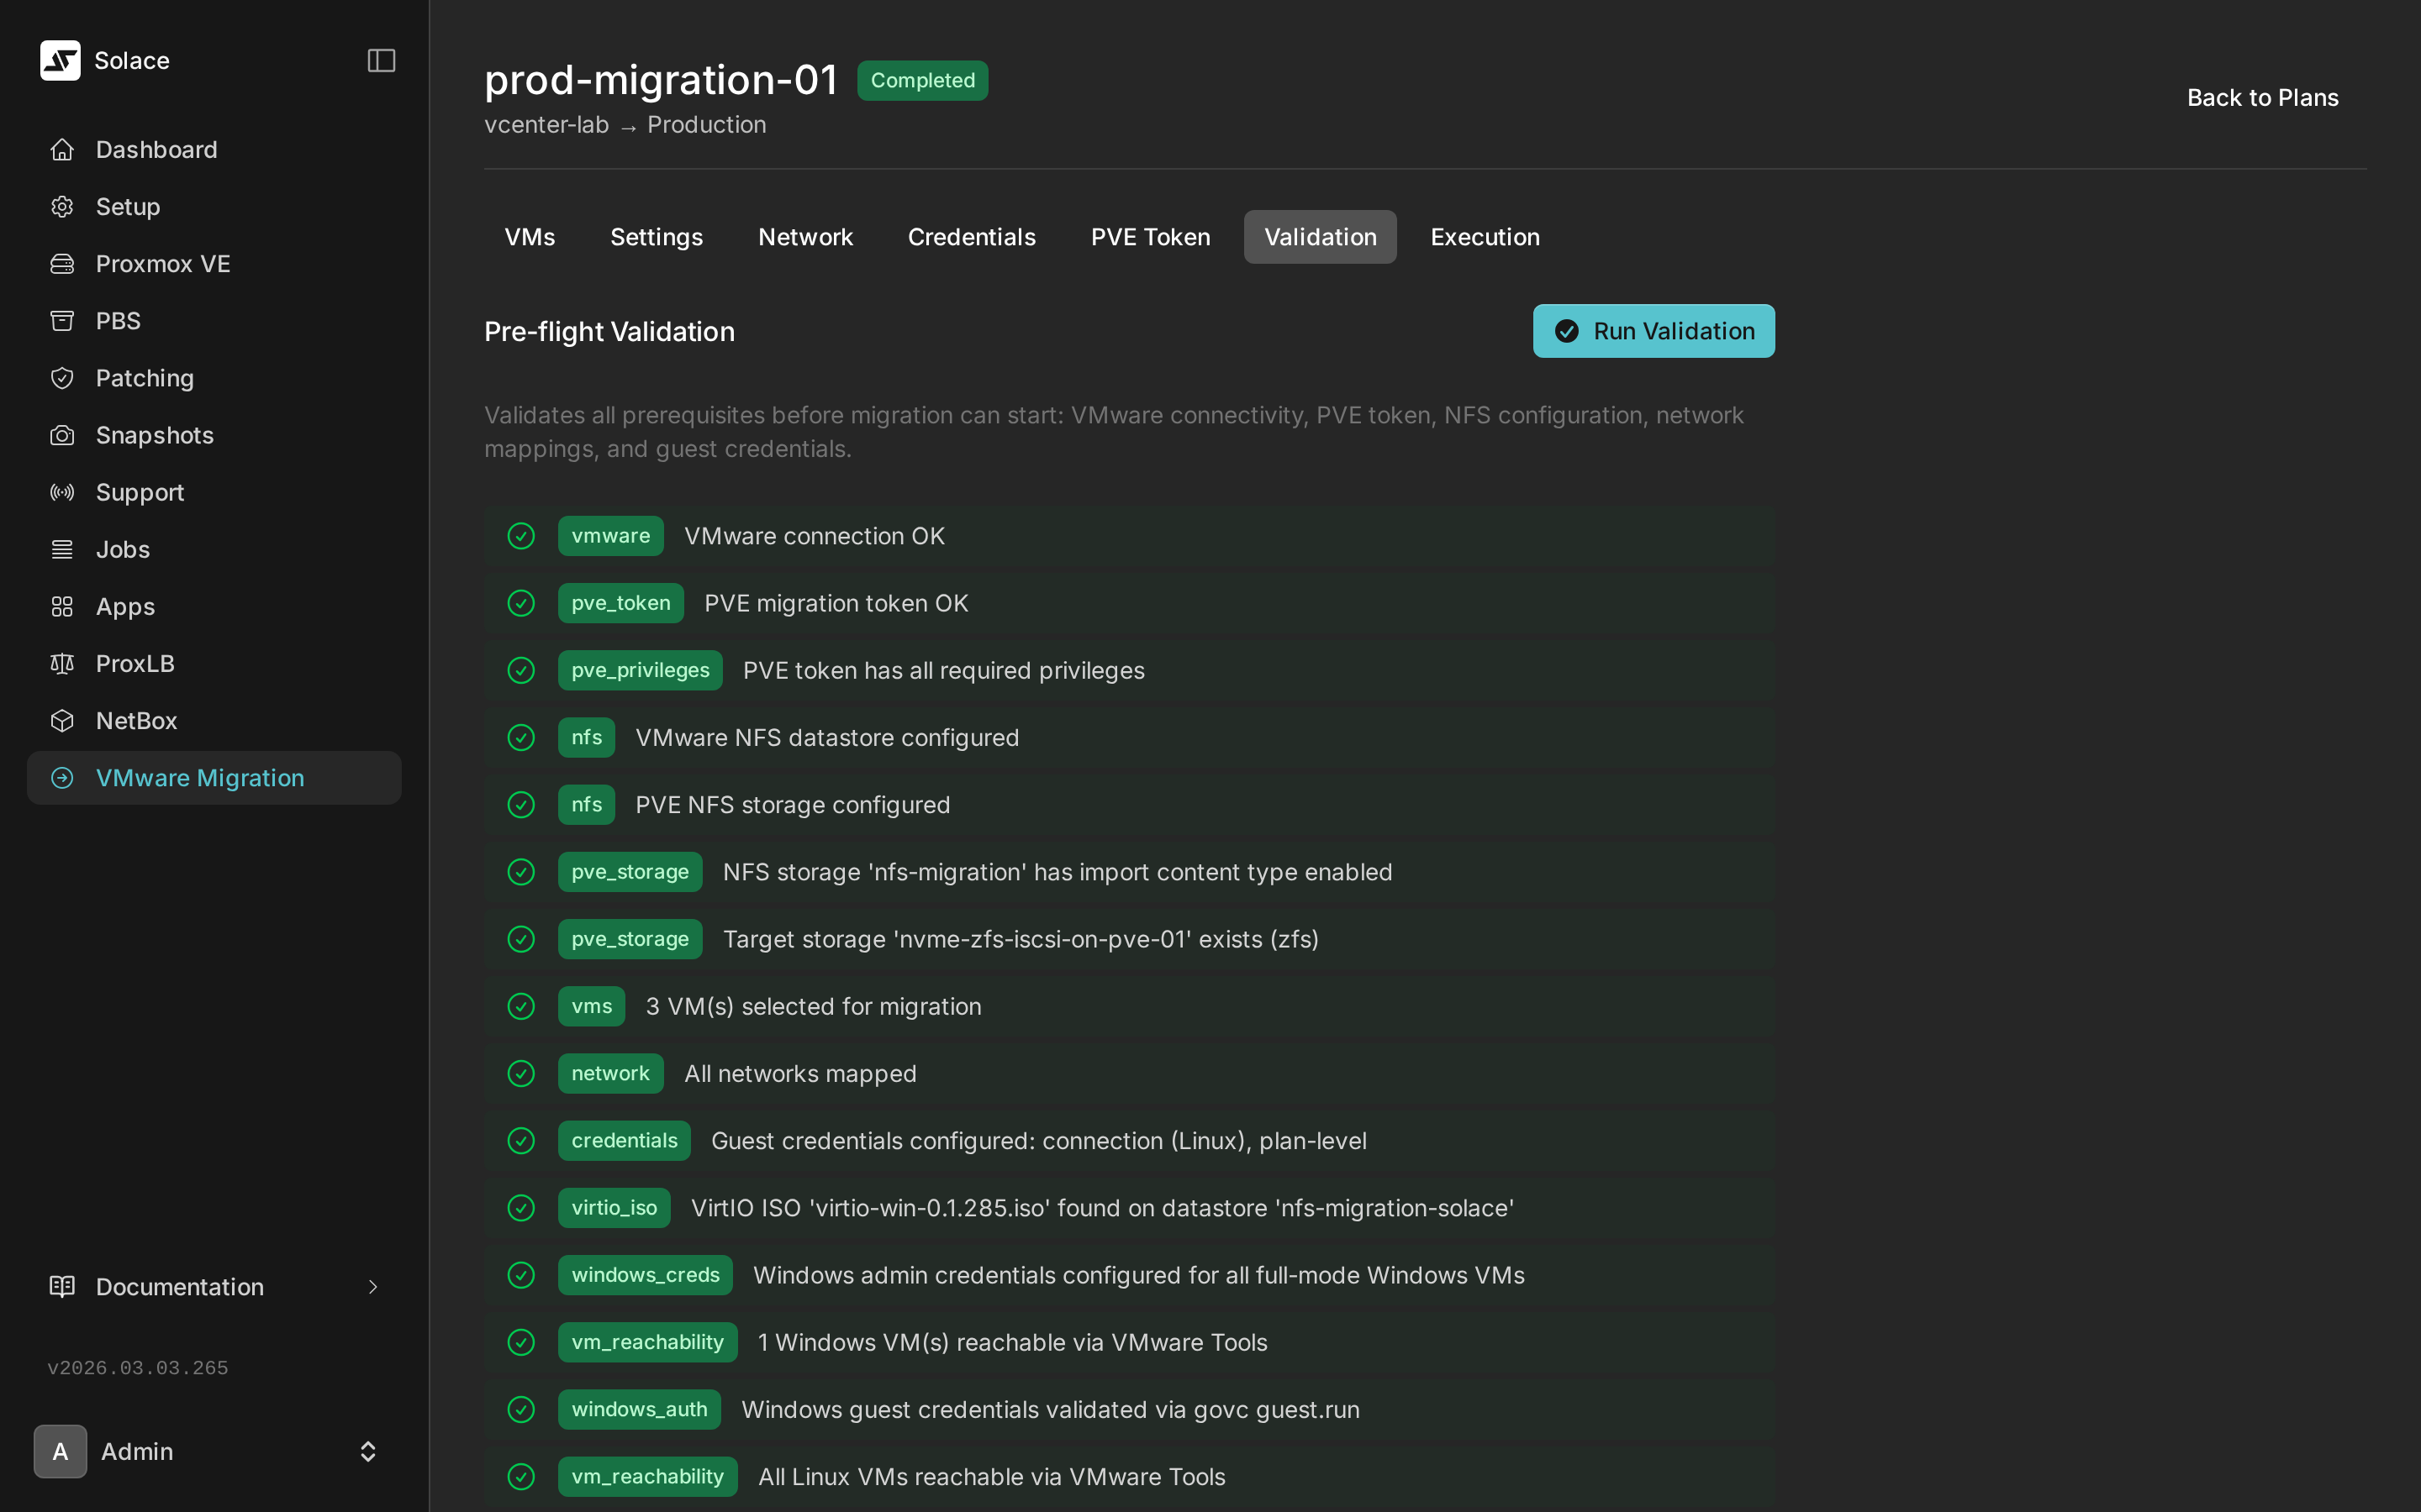This screenshot has height=1512, width=2421.
Task: Open Dashboard via the home icon
Action: point(62,150)
